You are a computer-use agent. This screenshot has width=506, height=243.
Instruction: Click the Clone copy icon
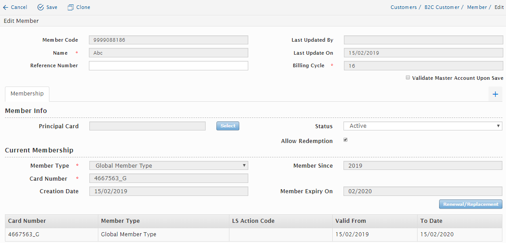(x=70, y=8)
